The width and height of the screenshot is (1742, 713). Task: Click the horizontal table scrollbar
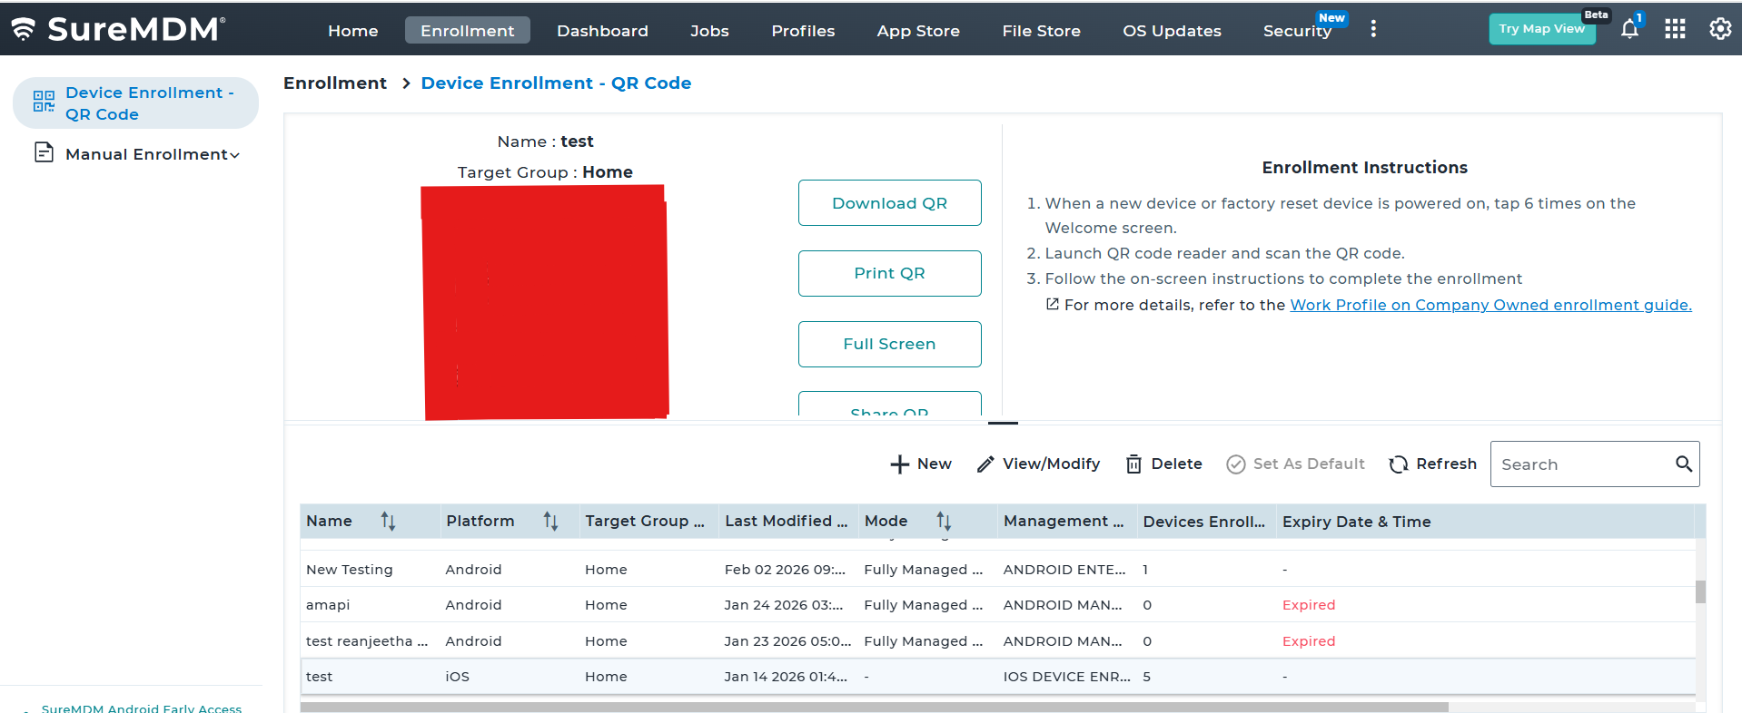coord(874,707)
